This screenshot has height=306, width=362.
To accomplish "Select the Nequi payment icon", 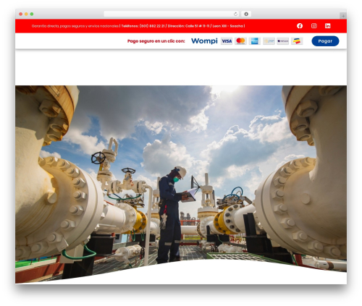I will click(282, 41).
